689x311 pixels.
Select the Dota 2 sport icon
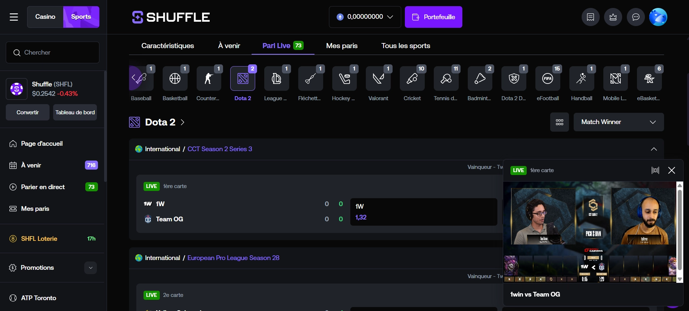pyautogui.click(x=243, y=78)
